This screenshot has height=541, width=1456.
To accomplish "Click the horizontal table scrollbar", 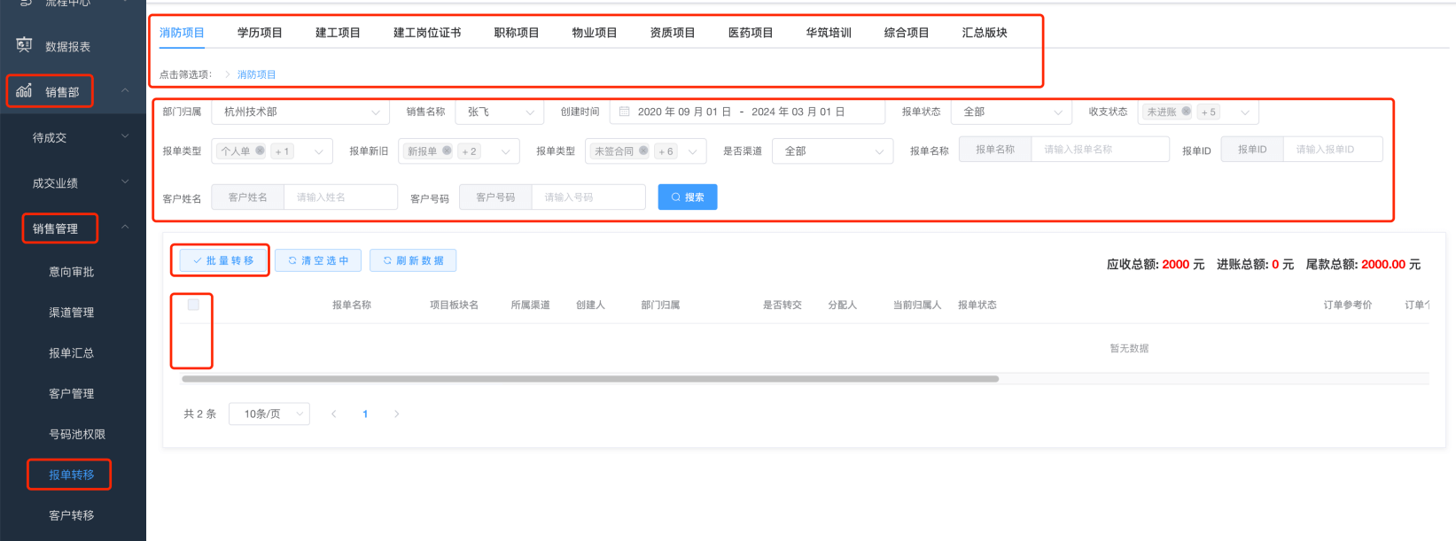I will 589,379.
